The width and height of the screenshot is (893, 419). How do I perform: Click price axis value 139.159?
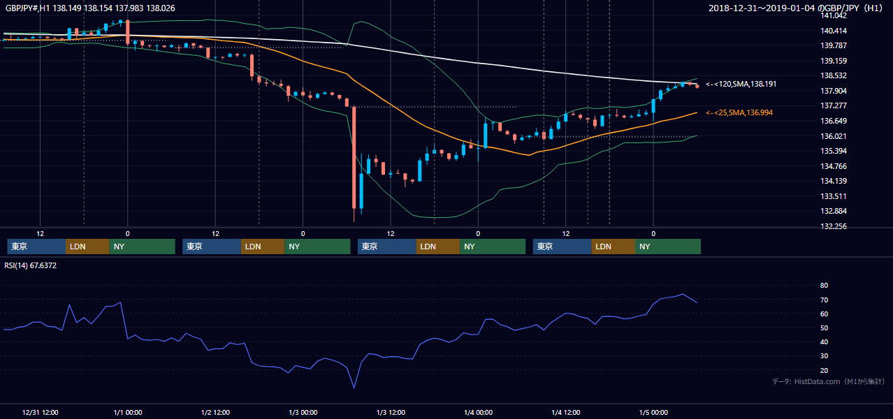834,61
